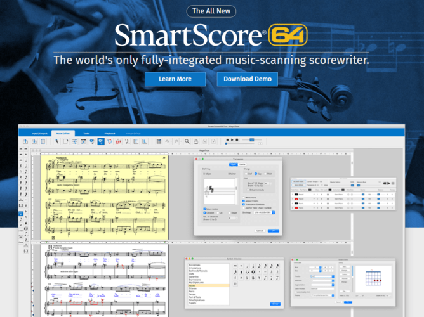Click the new blank page toolbar icon
Viewport: 424px width, 317px height.
[x=66, y=141]
